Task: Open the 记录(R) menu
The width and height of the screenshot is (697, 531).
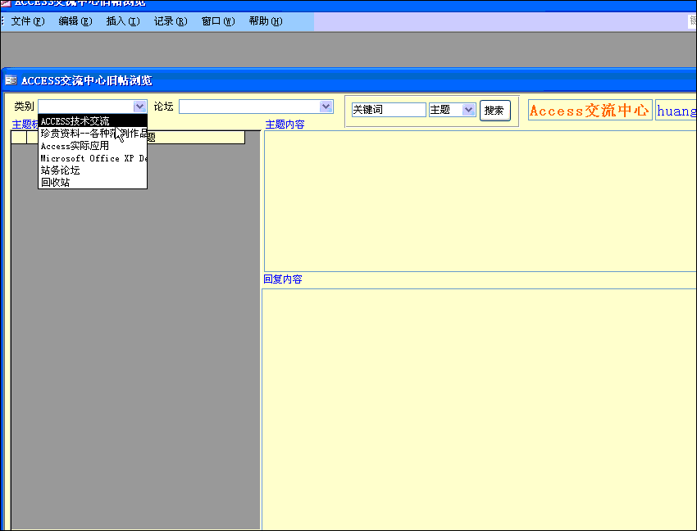Action: pos(171,21)
